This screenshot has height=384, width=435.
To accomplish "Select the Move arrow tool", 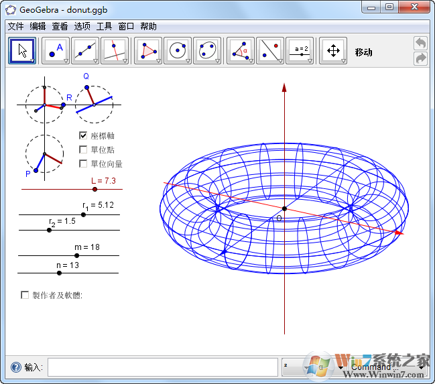I will (22, 51).
